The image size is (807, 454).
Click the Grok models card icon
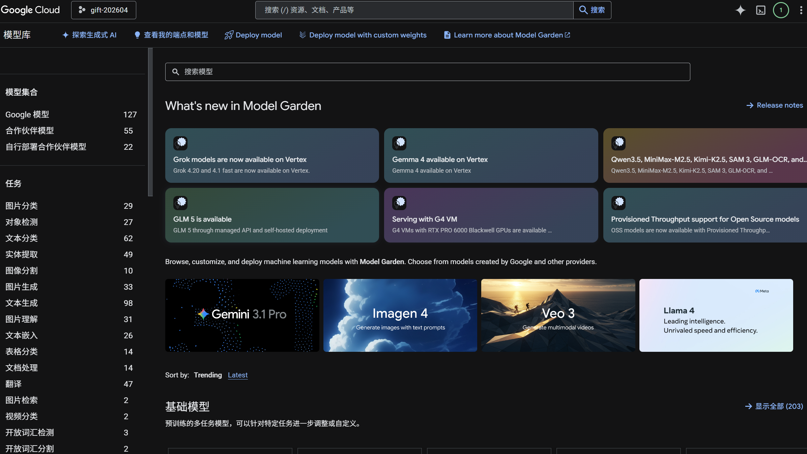coord(180,143)
